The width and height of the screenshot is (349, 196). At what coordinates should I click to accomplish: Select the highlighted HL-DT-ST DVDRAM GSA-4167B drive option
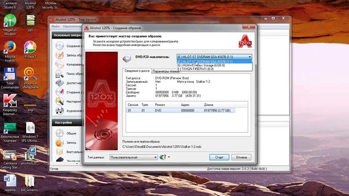tap(214, 62)
